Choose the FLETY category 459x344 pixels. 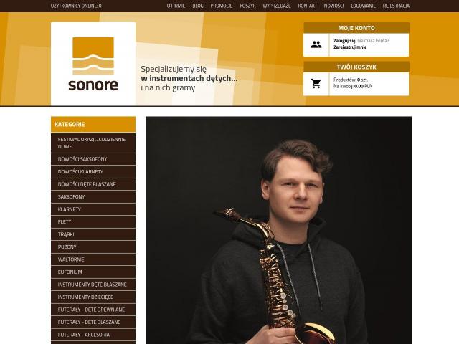pyautogui.click(x=93, y=222)
